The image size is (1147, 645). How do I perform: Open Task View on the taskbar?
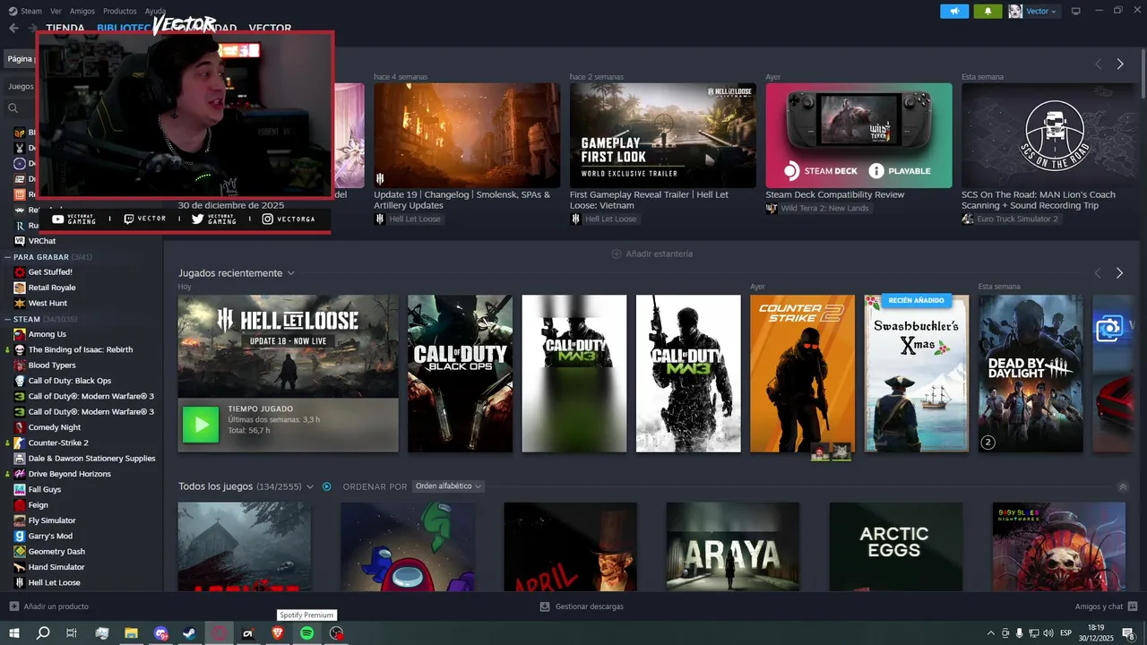click(x=72, y=633)
